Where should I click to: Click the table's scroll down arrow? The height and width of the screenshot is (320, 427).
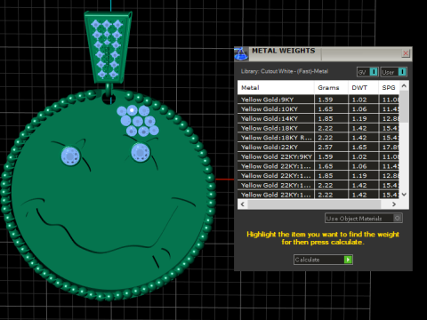click(404, 195)
